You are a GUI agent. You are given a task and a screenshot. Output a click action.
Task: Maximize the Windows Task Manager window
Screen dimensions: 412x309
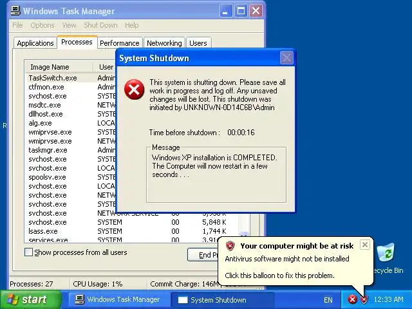point(241,11)
